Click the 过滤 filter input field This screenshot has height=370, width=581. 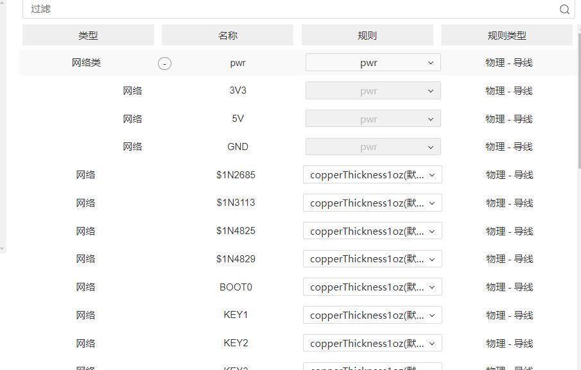click(x=289, y=9)
